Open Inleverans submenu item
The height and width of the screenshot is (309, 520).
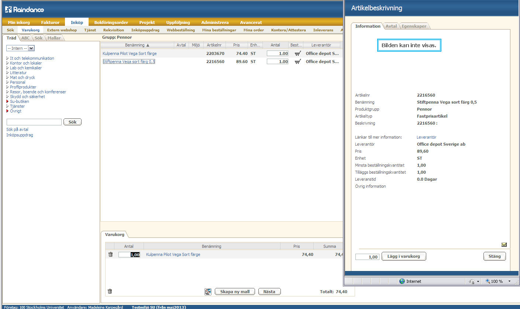click(x=323, y=30)
